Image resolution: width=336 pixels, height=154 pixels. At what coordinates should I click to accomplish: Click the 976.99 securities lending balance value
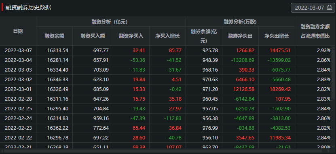pos(210,128)
